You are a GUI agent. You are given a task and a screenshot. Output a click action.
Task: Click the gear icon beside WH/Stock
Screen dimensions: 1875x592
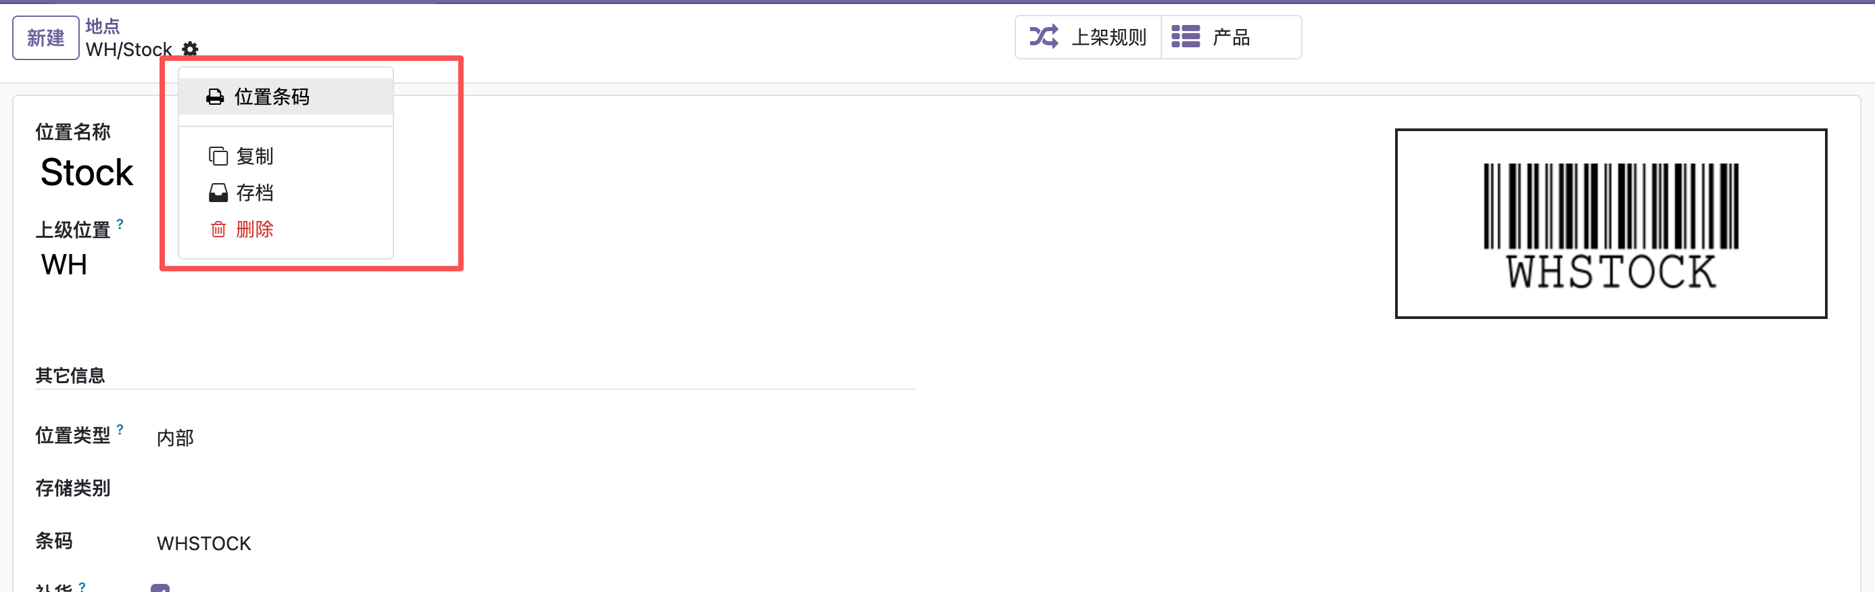[x=190, y=49]
